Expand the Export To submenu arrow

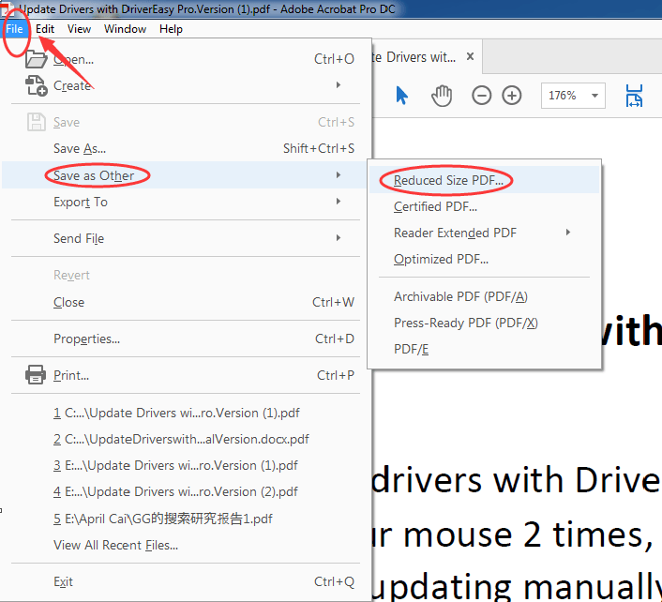pos(339,202)
